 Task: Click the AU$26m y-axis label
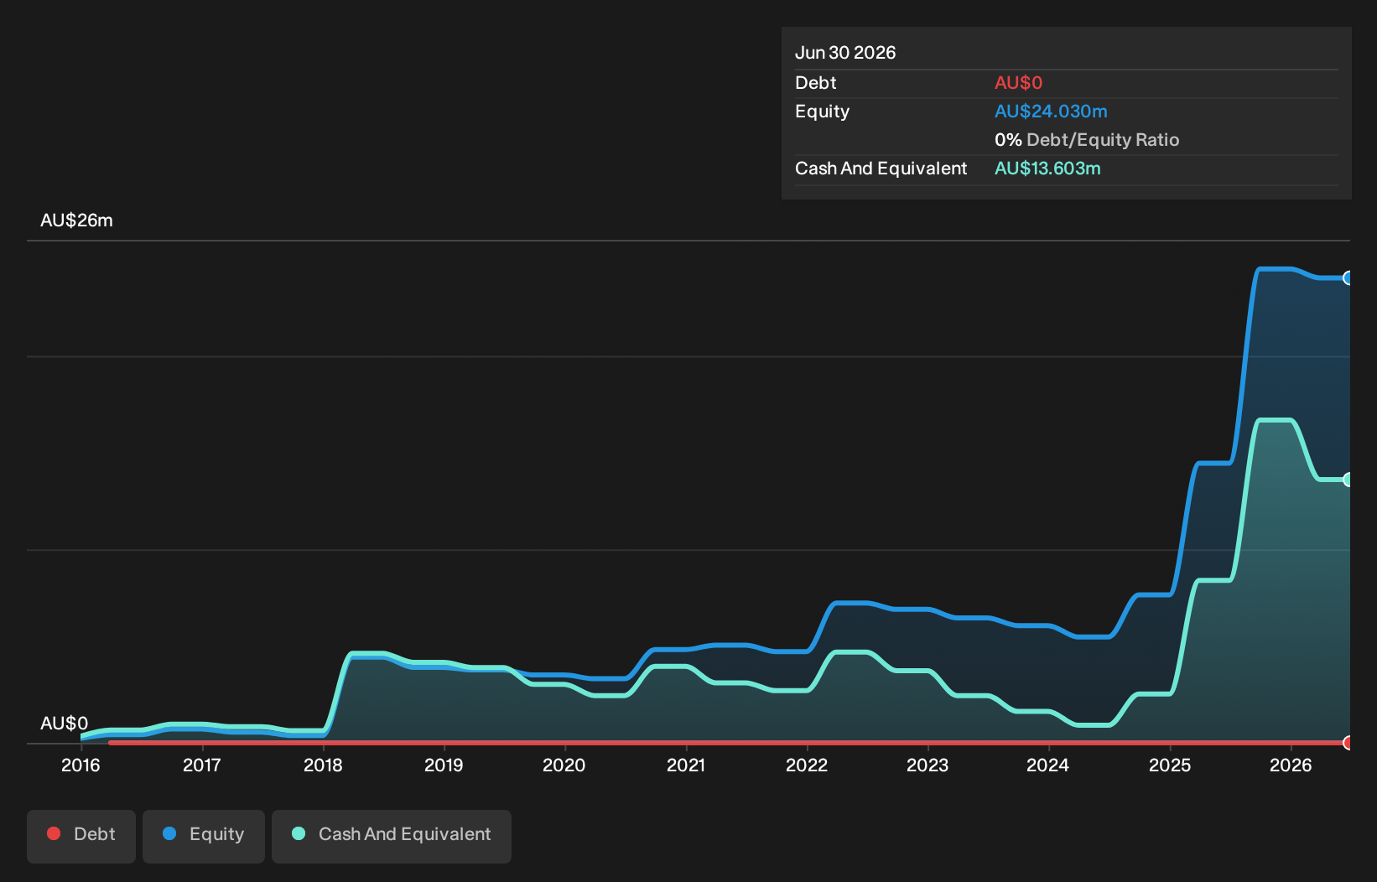pos(76,220)
